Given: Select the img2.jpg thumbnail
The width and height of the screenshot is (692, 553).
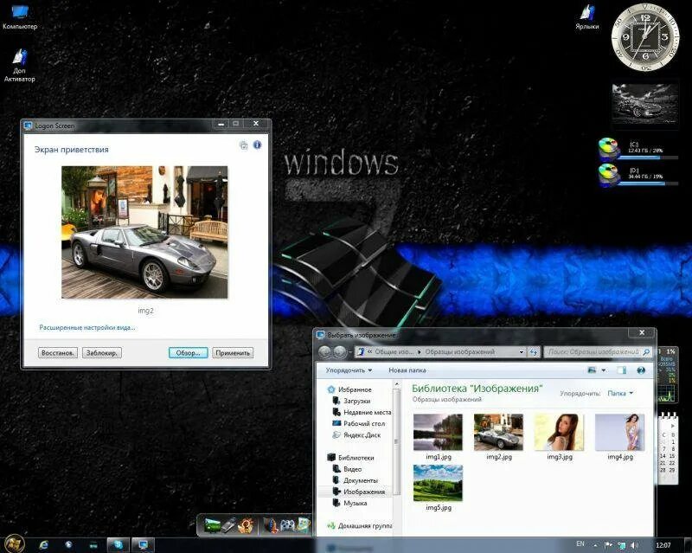Looking at the screenshot, I should tap(498, 433).
